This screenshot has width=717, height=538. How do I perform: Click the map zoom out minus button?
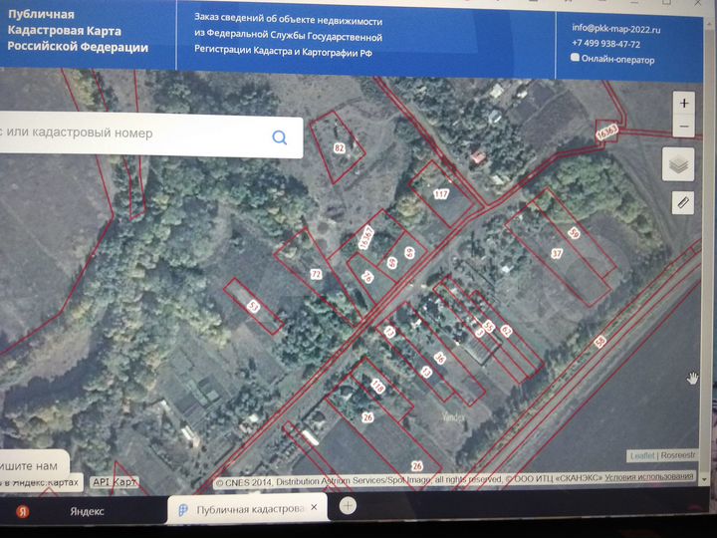(x=684, y=126)
